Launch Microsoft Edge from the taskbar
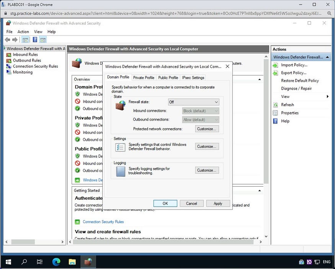 (56, 262)
